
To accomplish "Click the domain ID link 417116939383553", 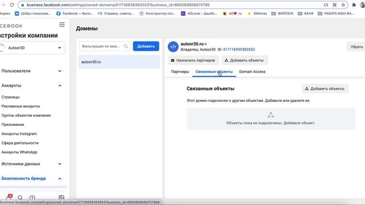I will pos(239,50).
